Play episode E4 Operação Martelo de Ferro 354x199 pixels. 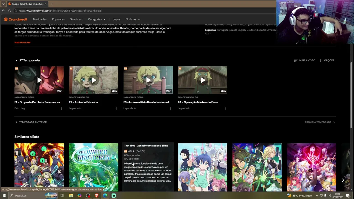(202, 80)
